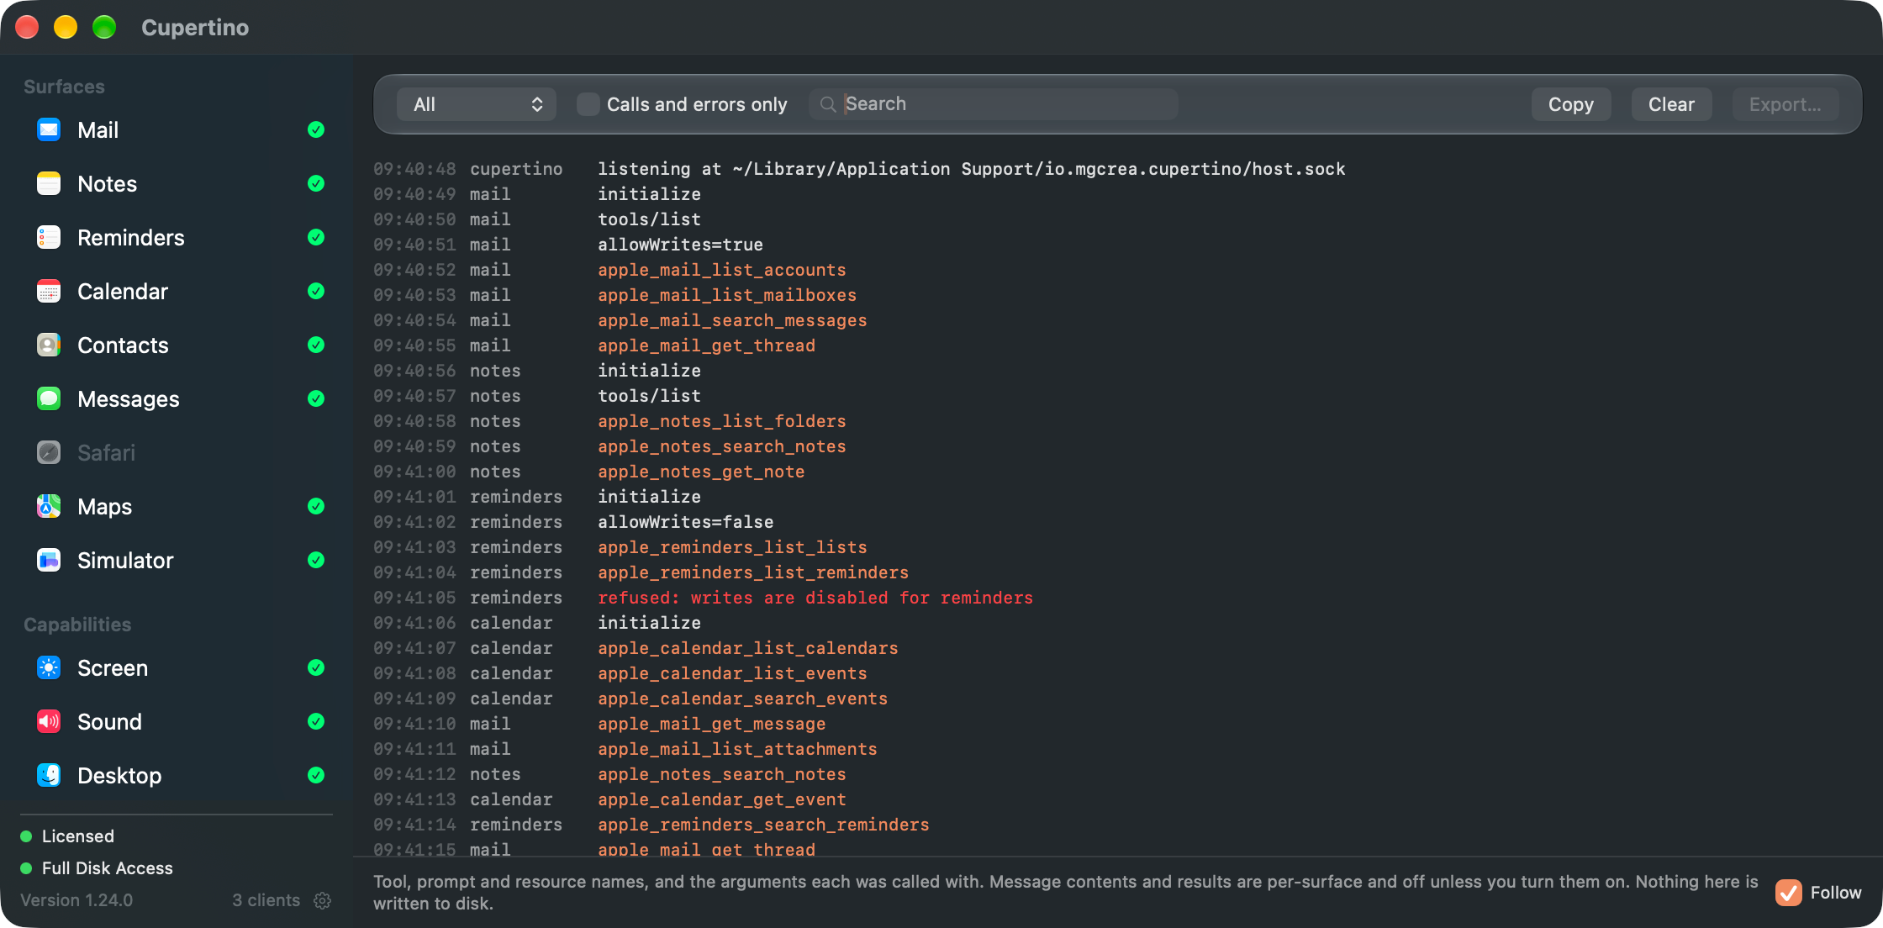1883x928 pixels.
Task: Click the green check status for Notes
Action: coord(316,183)
